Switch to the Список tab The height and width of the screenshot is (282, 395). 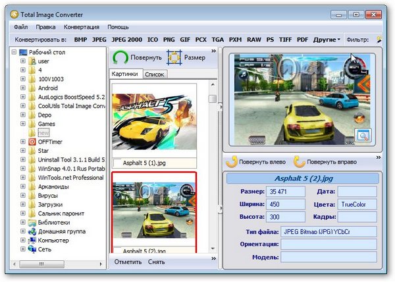pyautogui.click(x=154, y=75)
